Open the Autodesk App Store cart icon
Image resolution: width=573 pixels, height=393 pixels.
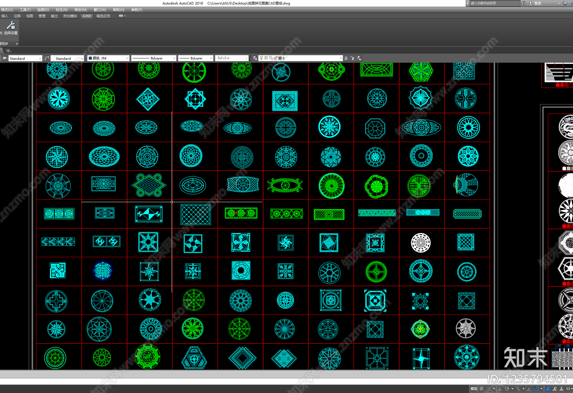(x=565, y=3)
